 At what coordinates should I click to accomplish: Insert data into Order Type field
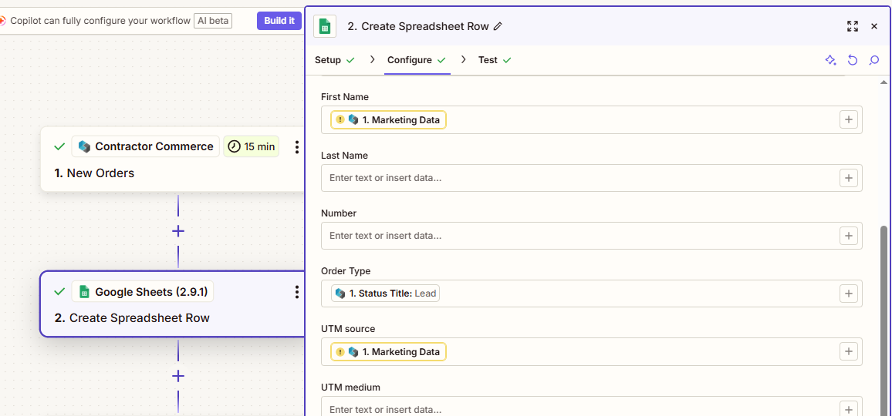pyautogui.click(x=848, y=294)
